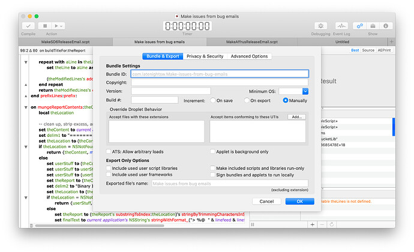
Task: Switch to Bundle & Export tab
Action: point(163,56)
